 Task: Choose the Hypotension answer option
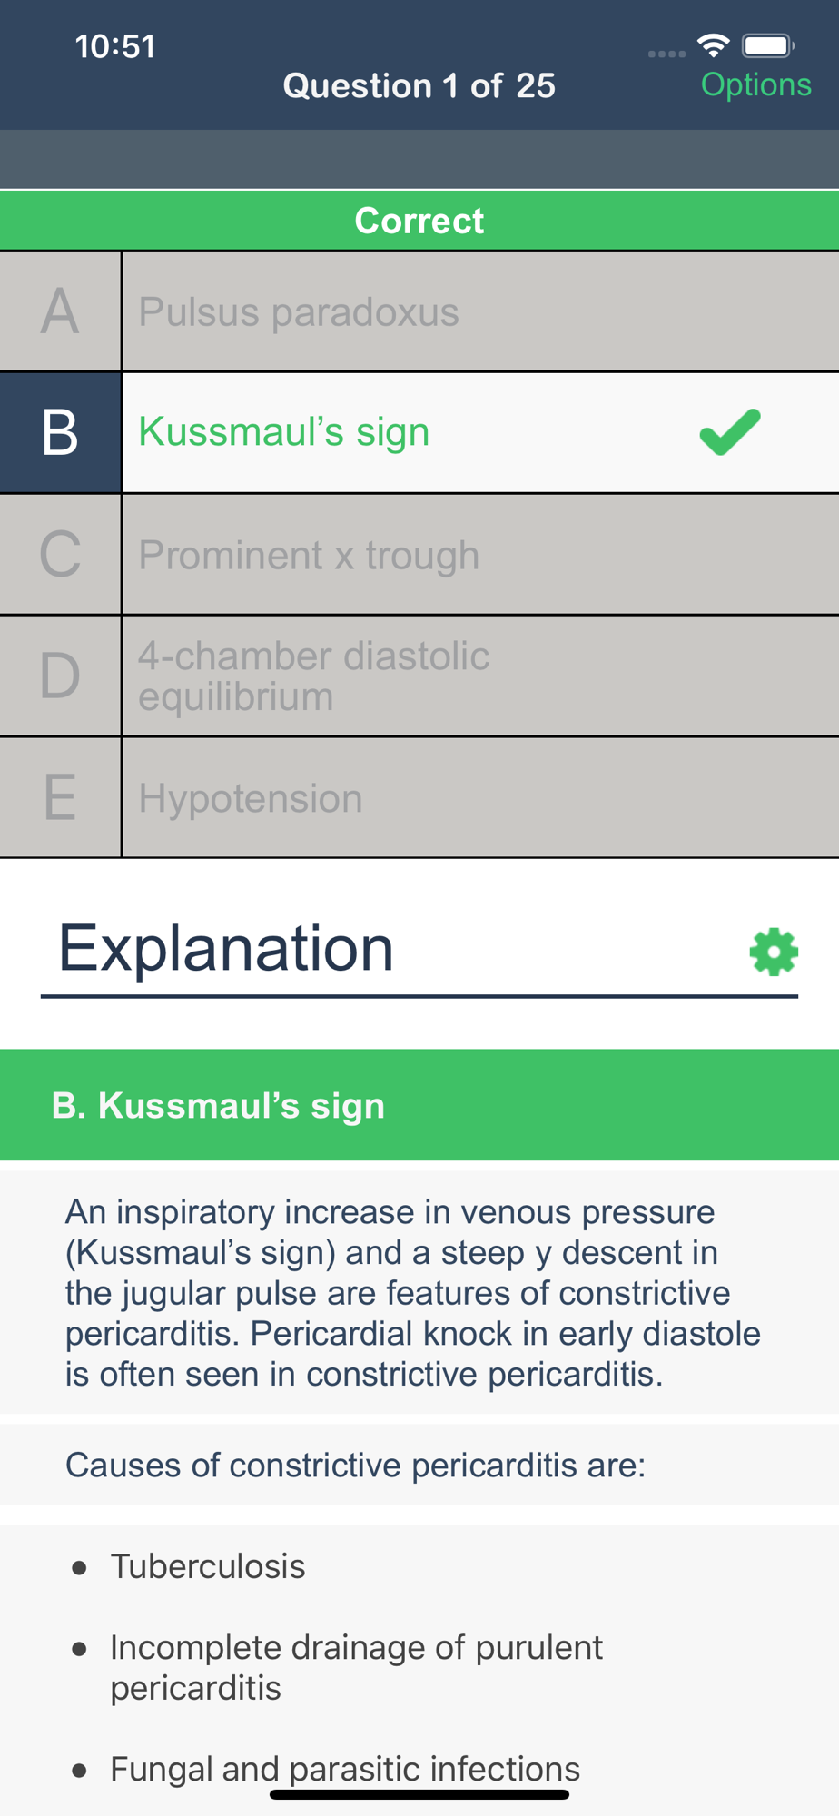click(251, 798)
